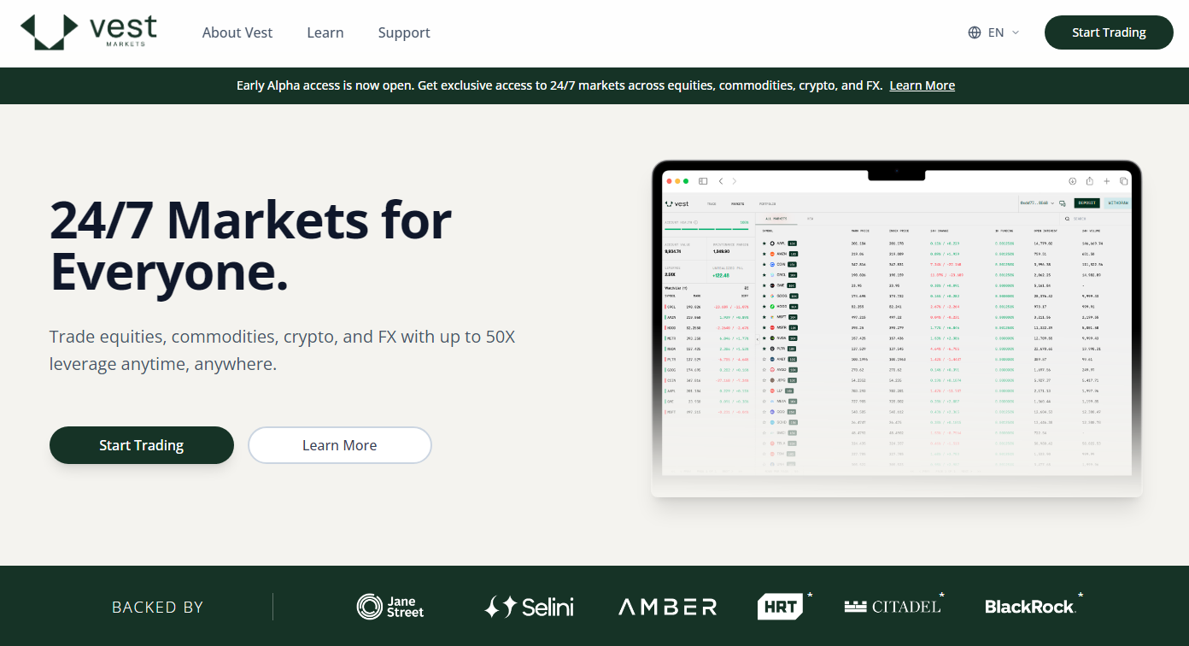
Task: Toggle the sidebar icon in the mockup browser
Action: (703, 181)
